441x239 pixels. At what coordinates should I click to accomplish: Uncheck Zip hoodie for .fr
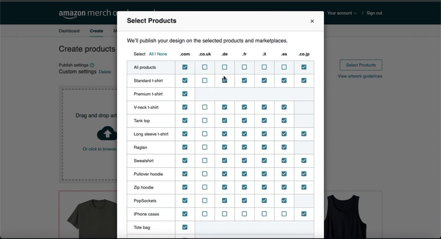pos(245,187)
